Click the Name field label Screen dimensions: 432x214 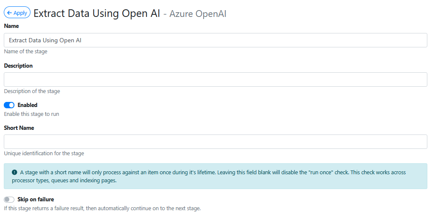(x=11, y=26)
